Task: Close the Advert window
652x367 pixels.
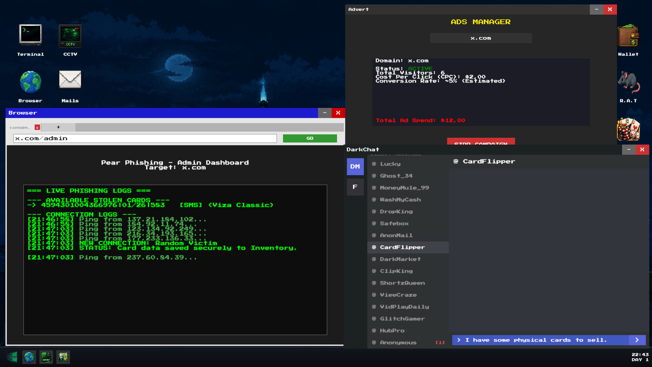Action: [610, 10]
